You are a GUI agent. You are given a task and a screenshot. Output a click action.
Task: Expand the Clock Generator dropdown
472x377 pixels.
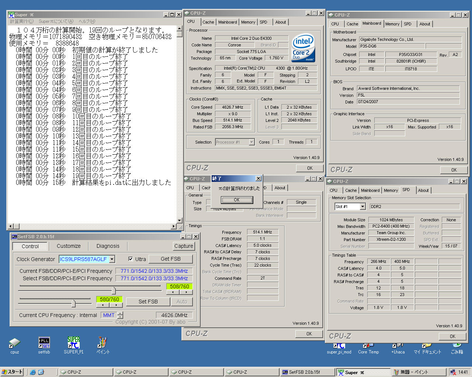coord(112,259)
